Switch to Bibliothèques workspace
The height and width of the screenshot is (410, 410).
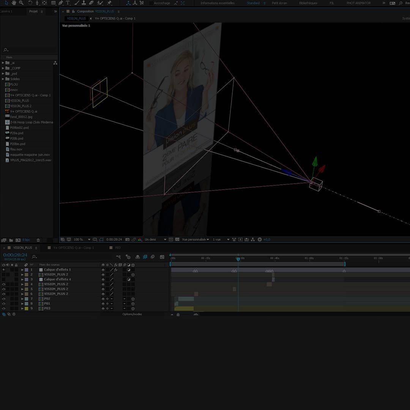point(308,3)
